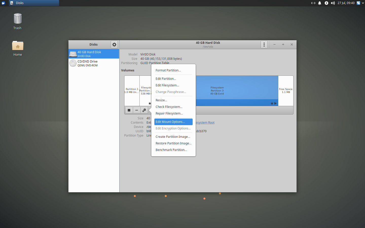Click the play arrow icon on Partition 3
Viewport: 365px width, 228px height.
(x=275, y=103)
